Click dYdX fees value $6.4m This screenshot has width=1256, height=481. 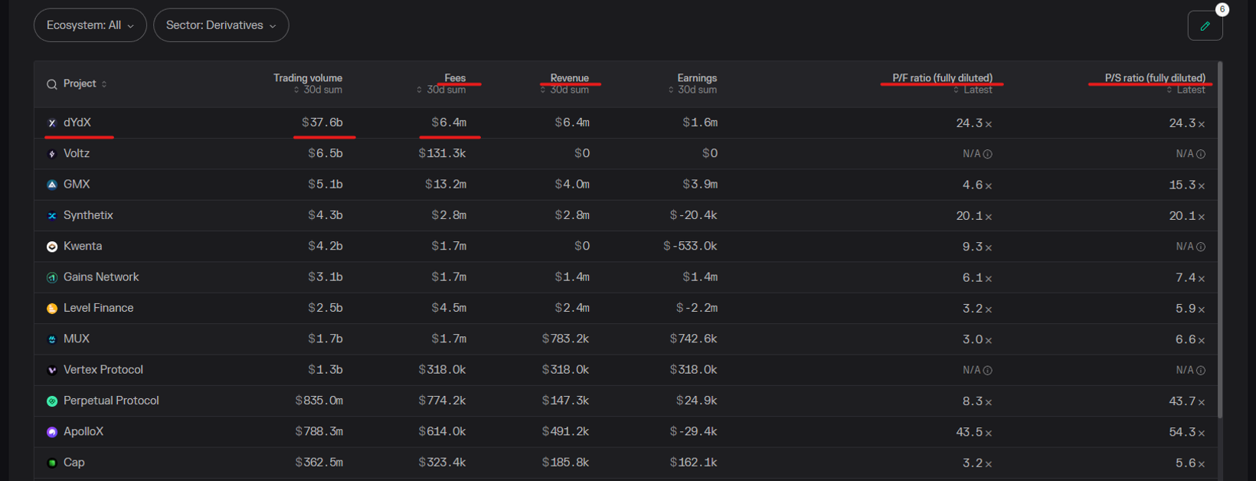[449, 123]
